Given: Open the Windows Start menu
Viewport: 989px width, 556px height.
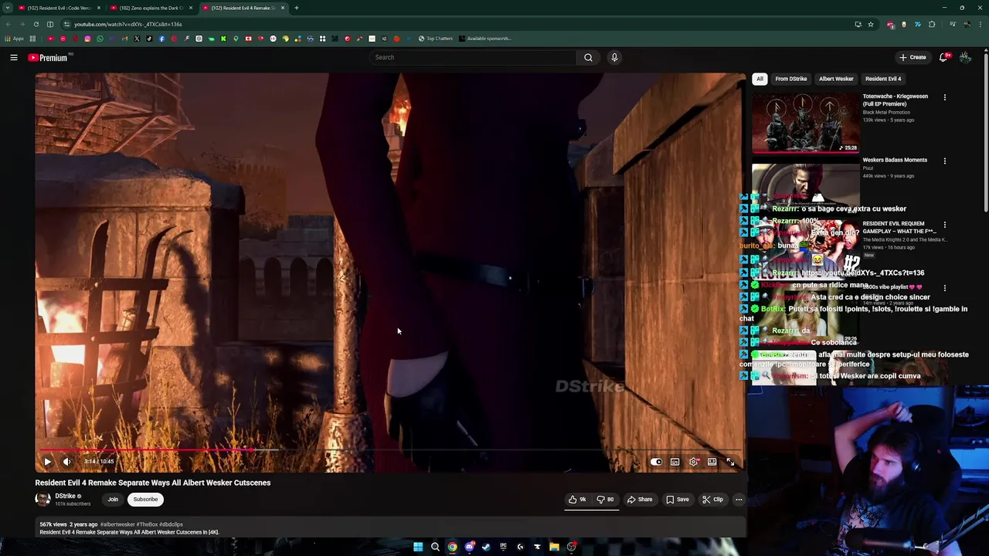Looking at the screenshot, I should coord(418,547).
